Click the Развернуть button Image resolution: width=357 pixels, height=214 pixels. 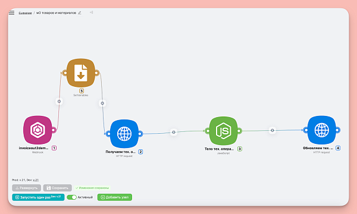click(26, 188)
